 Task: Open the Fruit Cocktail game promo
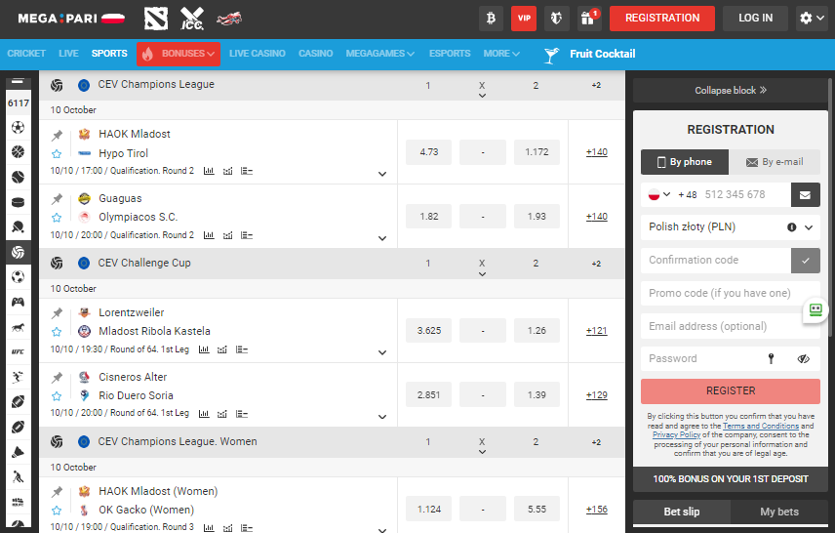(590, 54)
